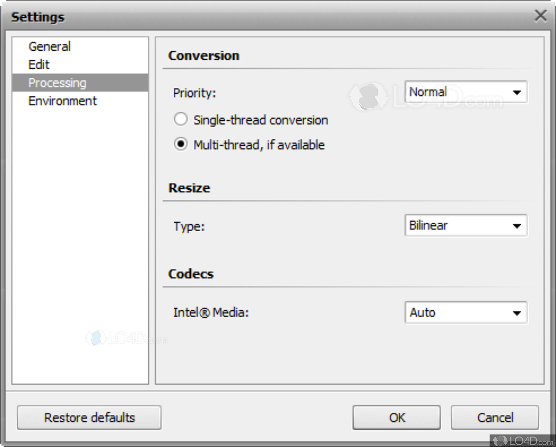Click the Codecs section heading

pyautogui.click(x=191, y=274)
